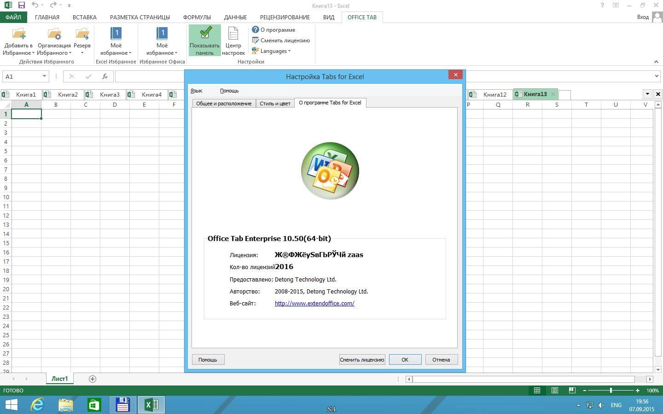Switch to the Книга4 workbook tab
Screen dimensions: 663x414
click(x=147, y=94)
